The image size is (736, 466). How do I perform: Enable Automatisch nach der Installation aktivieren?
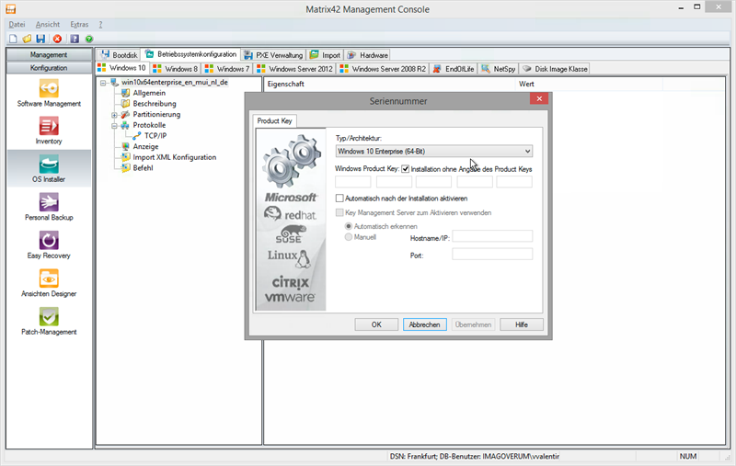(x=340, y=198)
